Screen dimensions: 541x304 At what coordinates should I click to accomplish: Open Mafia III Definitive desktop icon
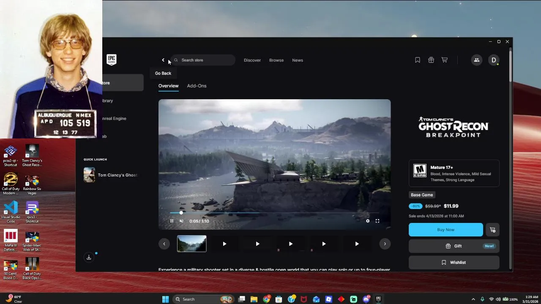click(x=11, y=241)
